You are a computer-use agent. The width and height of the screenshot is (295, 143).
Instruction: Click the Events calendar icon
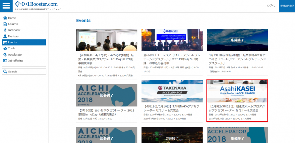coord(5,42)
